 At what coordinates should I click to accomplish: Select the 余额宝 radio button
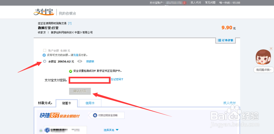(x=45, y=61)
